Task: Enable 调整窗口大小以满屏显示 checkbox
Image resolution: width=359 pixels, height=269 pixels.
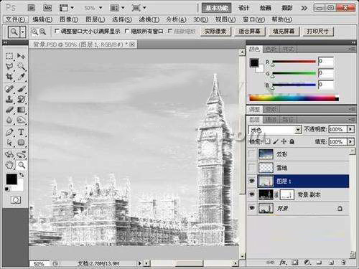Action: tap(57, 31)
